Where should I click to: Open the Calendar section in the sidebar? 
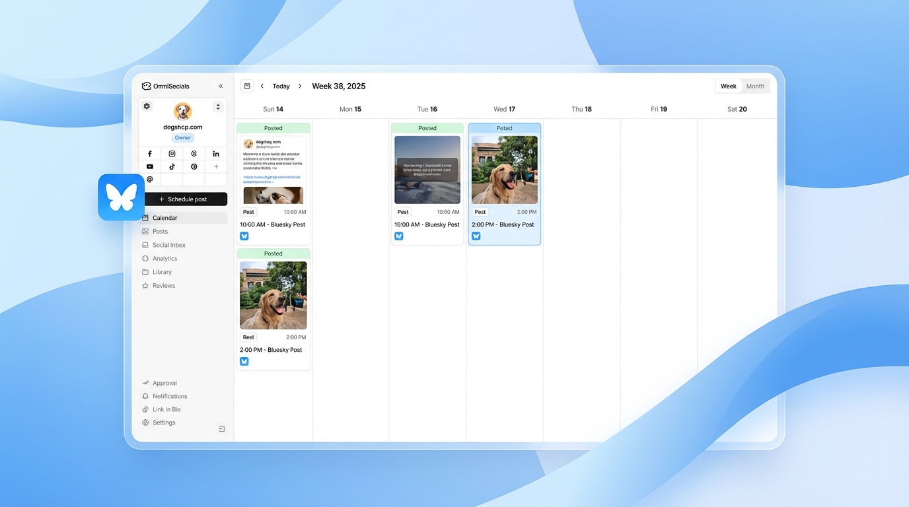(x=164, y=217)
